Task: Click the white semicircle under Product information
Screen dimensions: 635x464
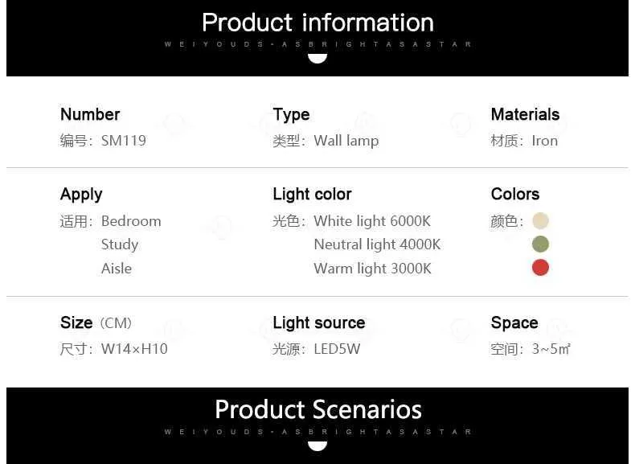Action: 317,58
